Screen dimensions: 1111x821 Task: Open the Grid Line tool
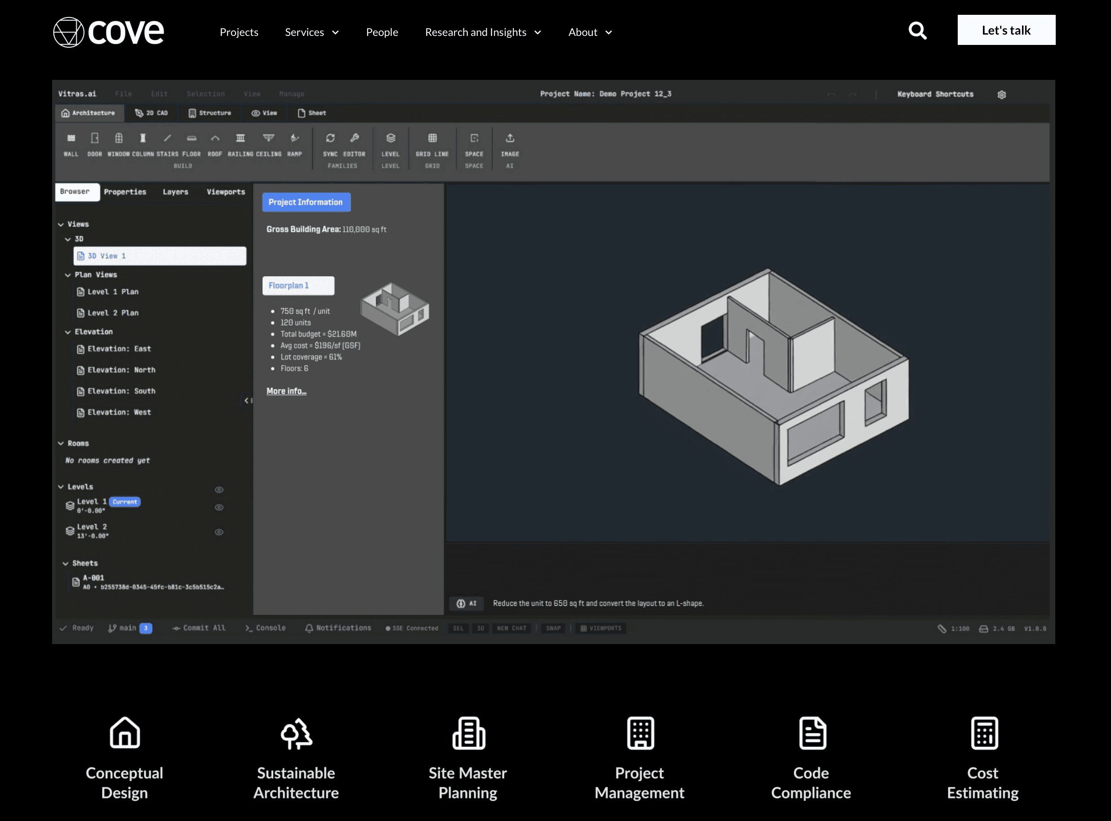click(x=432, y=139)
